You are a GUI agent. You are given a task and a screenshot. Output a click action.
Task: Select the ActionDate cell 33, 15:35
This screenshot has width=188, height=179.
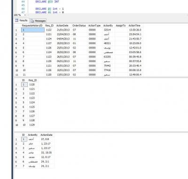[47, 153]
